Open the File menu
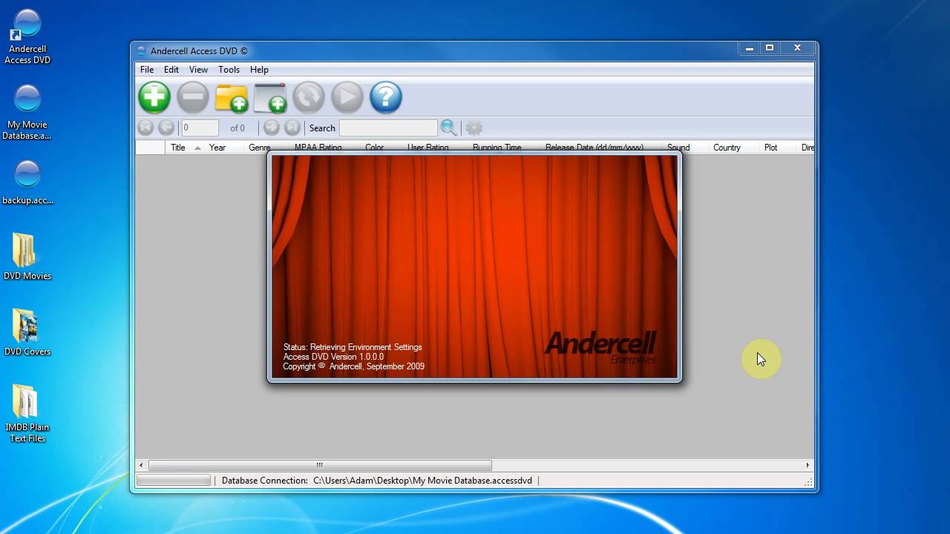 147,69
